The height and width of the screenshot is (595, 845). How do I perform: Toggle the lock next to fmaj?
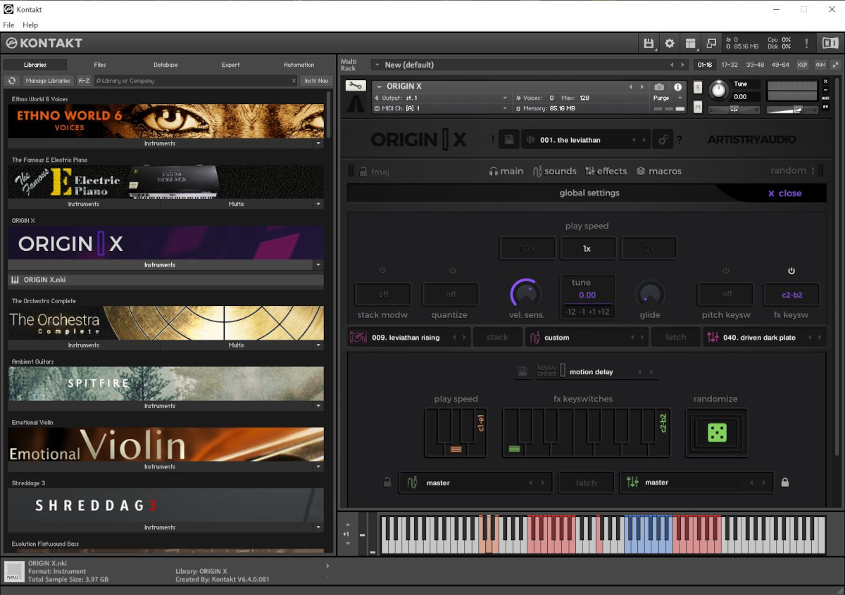pyautogui.click(x=363, y=171)
